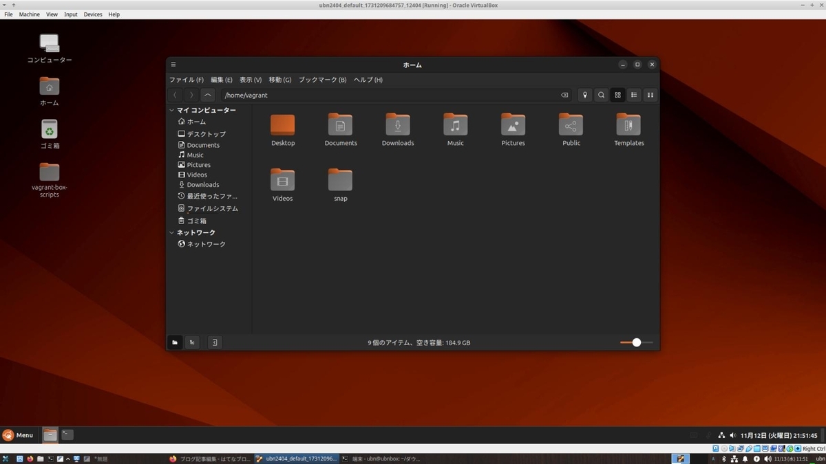Select the Music folder icon
Viewport: 826px width, 464px height.
(x=456, y=125)
